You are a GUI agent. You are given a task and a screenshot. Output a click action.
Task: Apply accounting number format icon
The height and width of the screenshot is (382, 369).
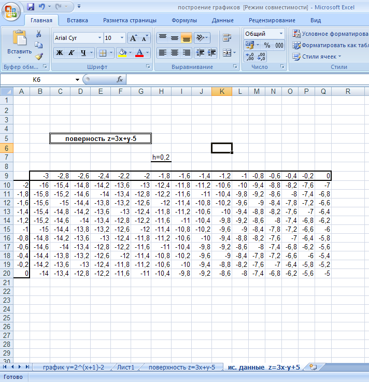click(x=249, y=45)
